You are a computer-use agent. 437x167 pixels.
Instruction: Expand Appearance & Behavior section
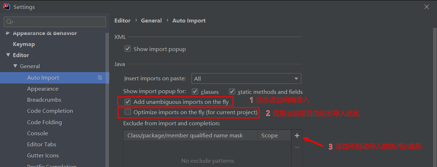tap(8, 33)
